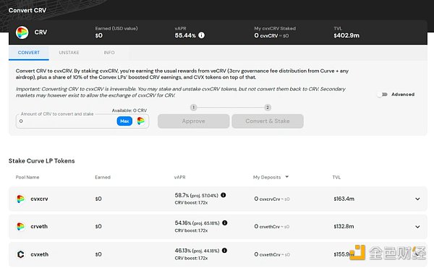Focus the CRV amount input field
This screenshot has height=268, width=434.
[67, 121]
